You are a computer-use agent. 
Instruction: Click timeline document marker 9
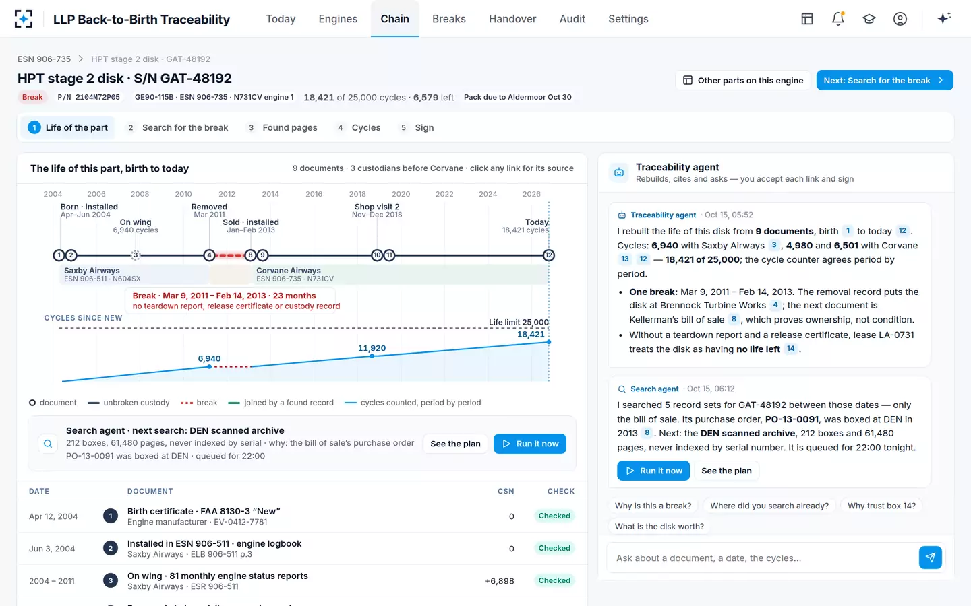262,255
